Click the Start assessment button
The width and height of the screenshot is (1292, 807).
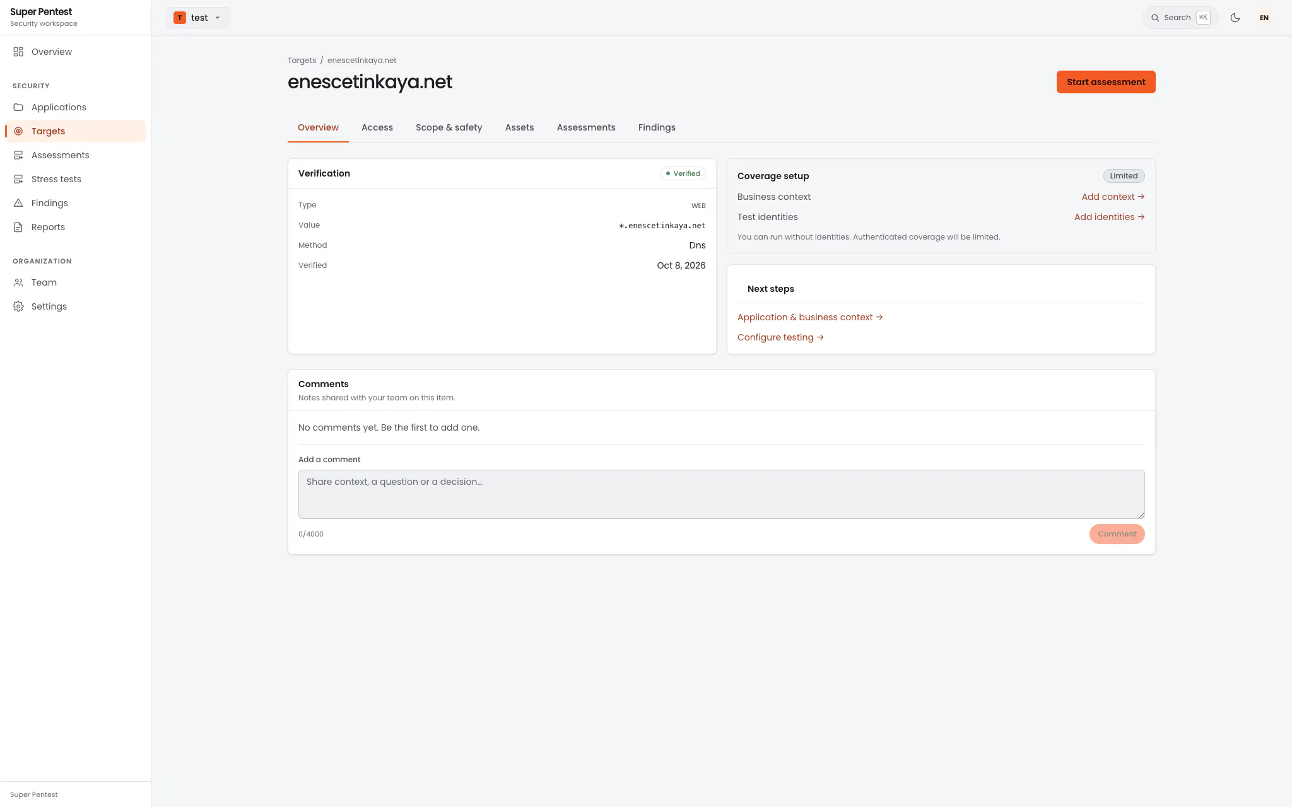(1106, 82)
